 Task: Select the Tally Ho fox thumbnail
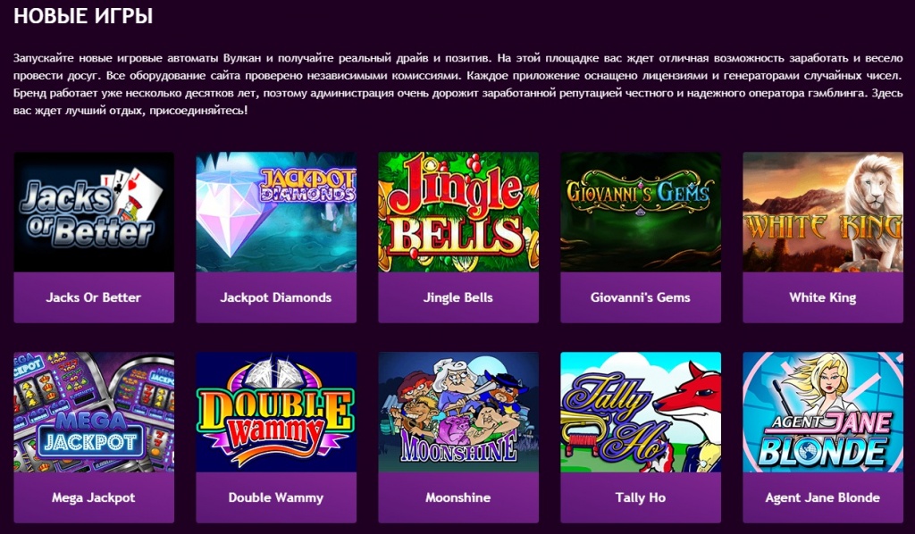click(x=641, y=413)
